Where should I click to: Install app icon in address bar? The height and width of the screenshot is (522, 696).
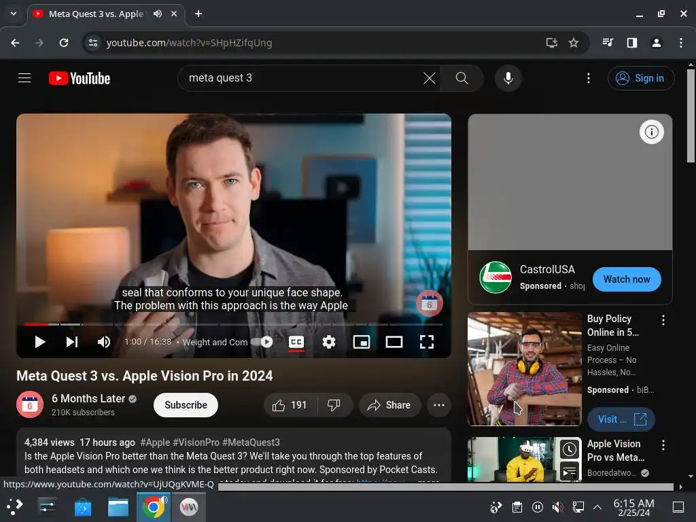(551, 43)
